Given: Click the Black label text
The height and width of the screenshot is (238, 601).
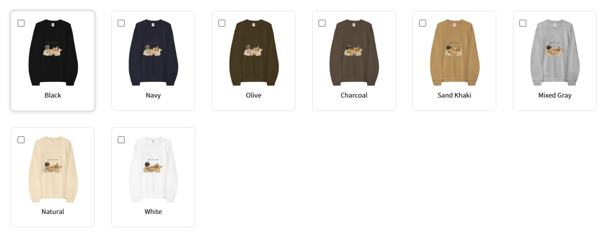Looking at the screenshot, I should click(x=53, y=95).
